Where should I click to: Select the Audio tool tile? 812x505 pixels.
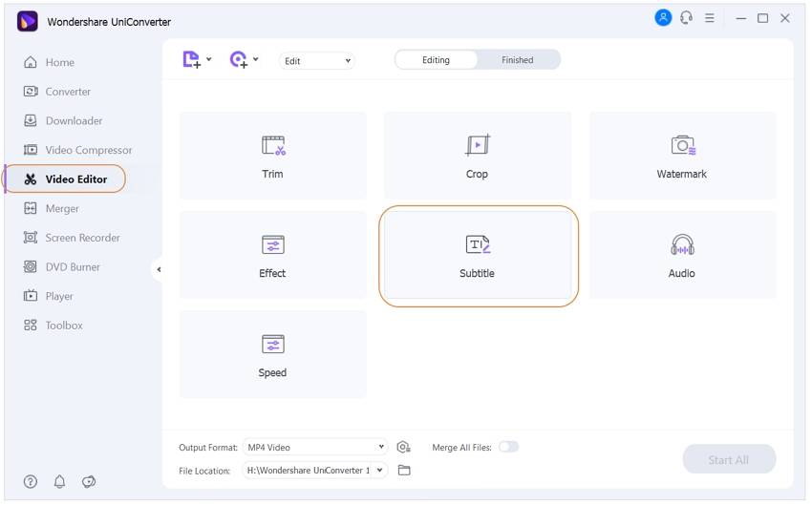682,255
